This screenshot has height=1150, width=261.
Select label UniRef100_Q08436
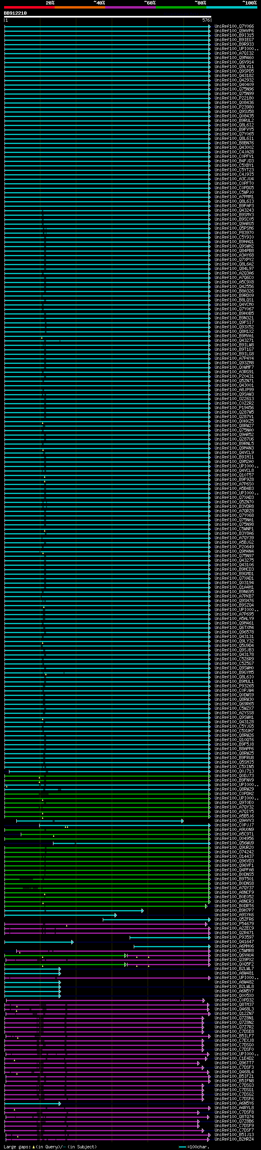tap(234, 103)
